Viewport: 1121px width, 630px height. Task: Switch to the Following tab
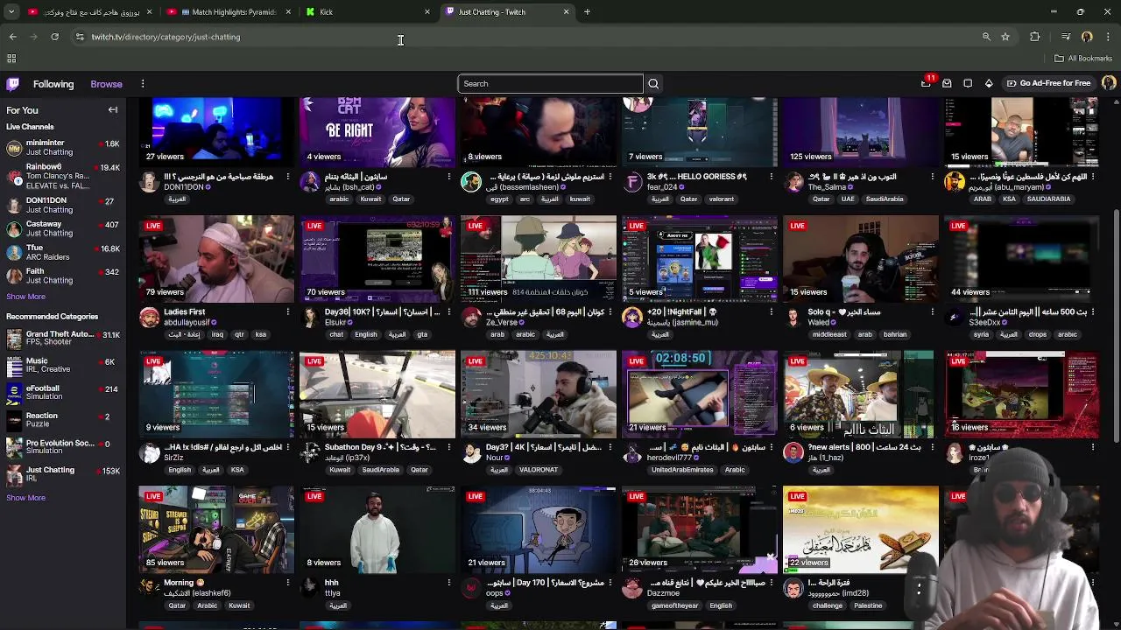coord(53,84)
